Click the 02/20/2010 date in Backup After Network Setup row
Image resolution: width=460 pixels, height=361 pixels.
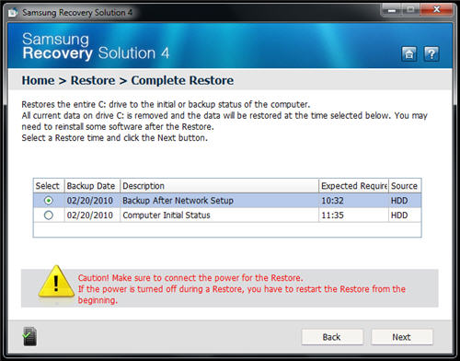(x=90, y=201)
